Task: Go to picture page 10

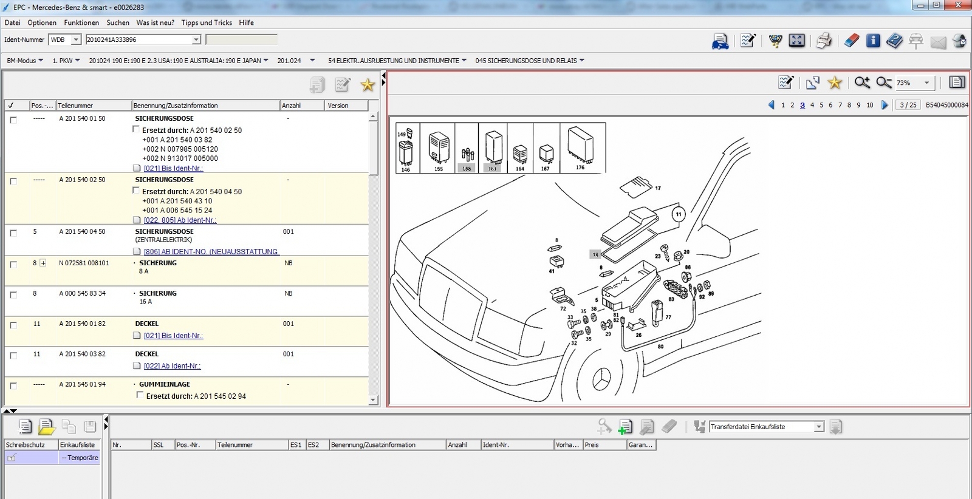Action: [870, 105]
